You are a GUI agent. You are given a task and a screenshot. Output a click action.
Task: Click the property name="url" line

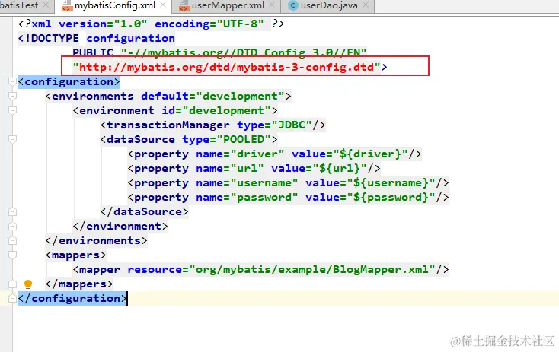254,168
